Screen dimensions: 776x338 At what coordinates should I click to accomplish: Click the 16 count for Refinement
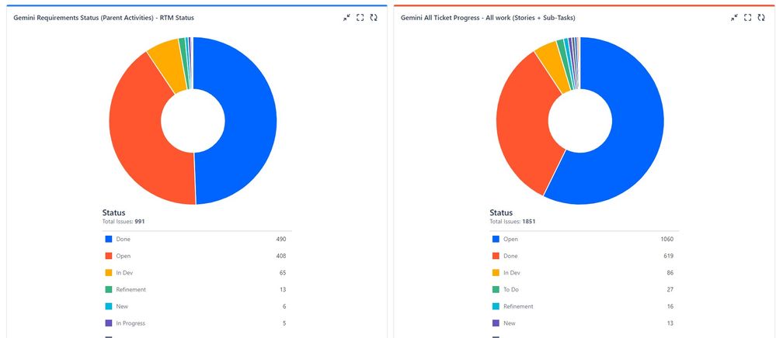coord(670,306)
